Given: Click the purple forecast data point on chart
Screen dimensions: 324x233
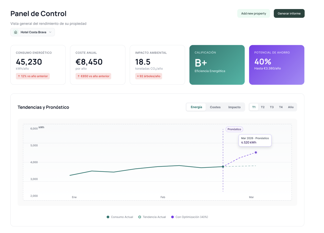Looking at the screenshot, I should click(256, 152).
